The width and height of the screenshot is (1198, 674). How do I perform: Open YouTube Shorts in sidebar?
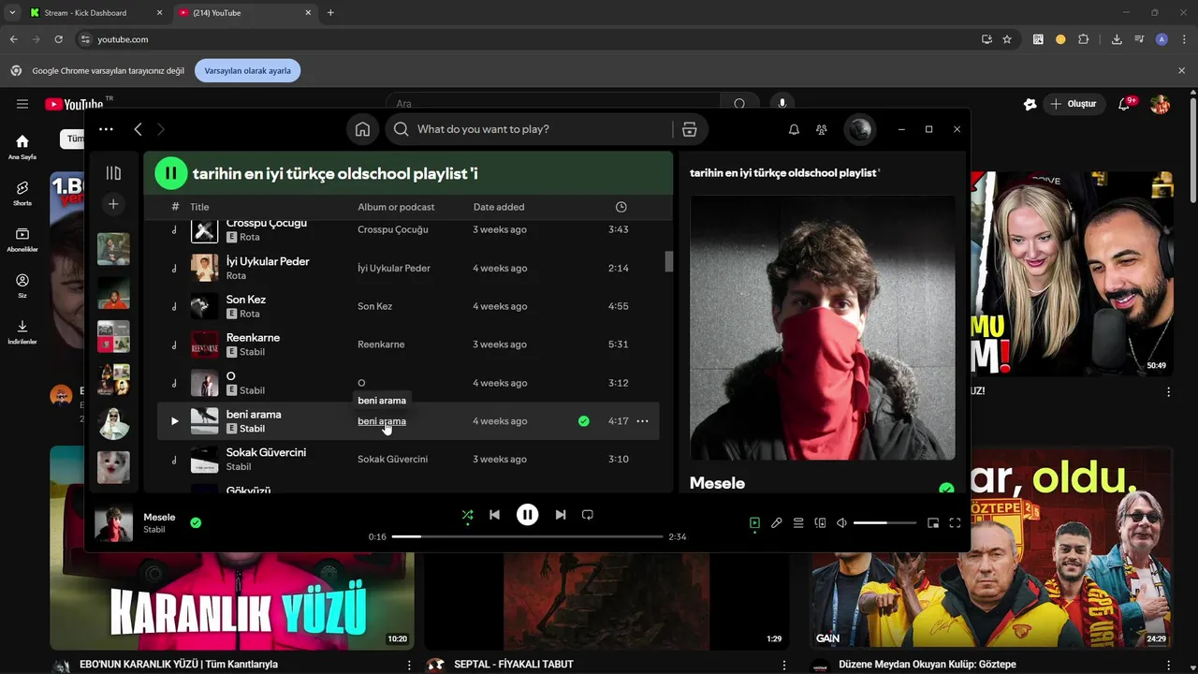click(x=22, y=194)
